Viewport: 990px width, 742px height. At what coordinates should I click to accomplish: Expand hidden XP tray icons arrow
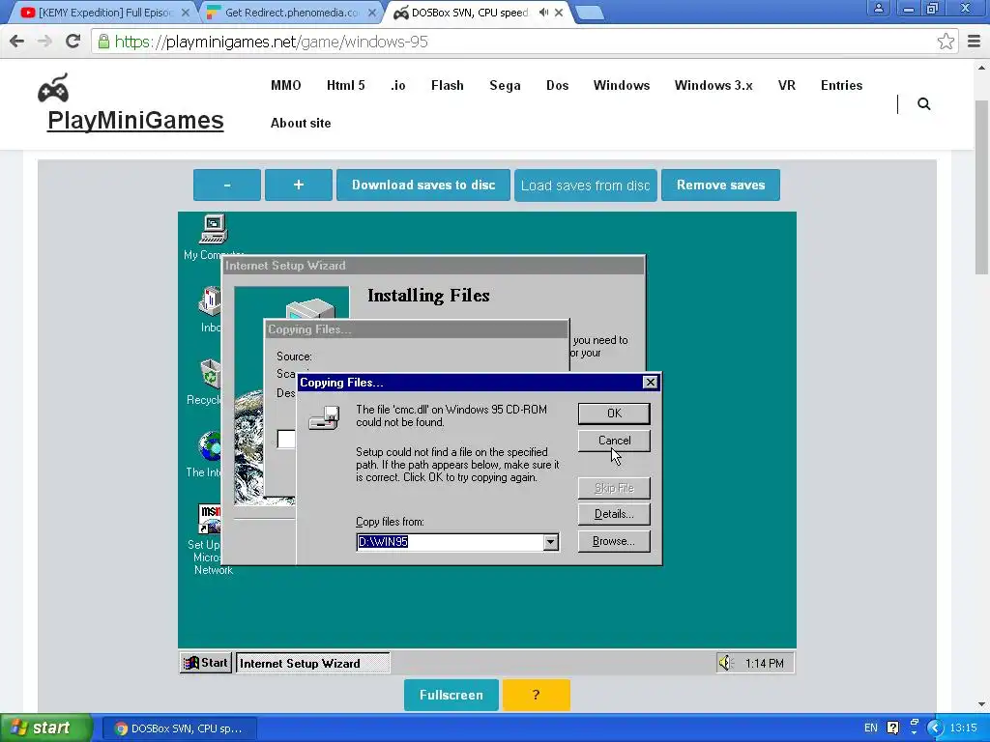935,728
